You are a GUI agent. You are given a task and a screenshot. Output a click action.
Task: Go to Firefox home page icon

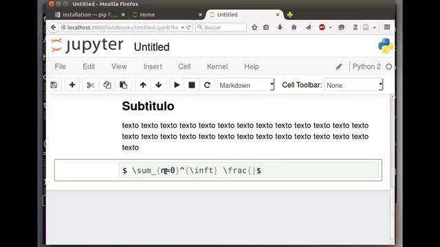pos(294,27)
